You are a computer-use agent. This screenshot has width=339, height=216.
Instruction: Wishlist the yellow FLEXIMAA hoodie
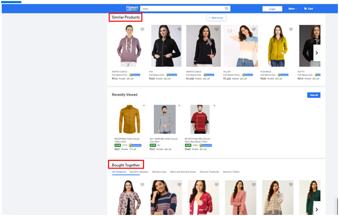291,29
